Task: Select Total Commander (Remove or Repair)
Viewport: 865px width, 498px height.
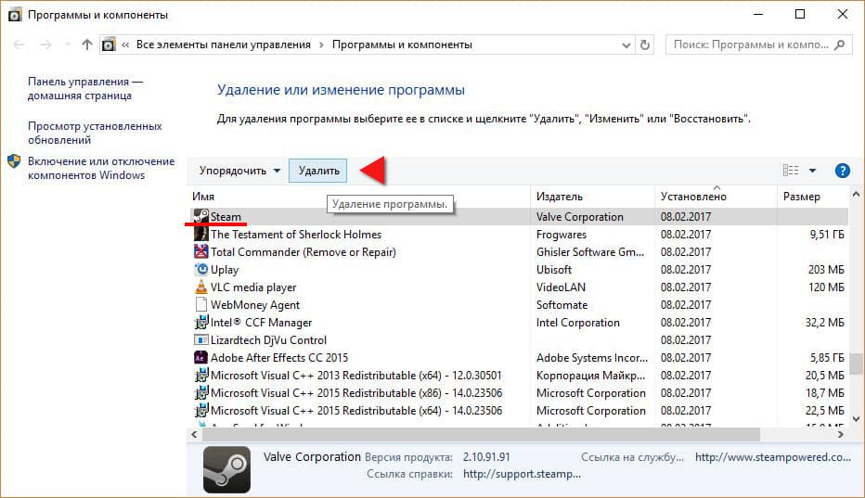Action: point(303,252)
